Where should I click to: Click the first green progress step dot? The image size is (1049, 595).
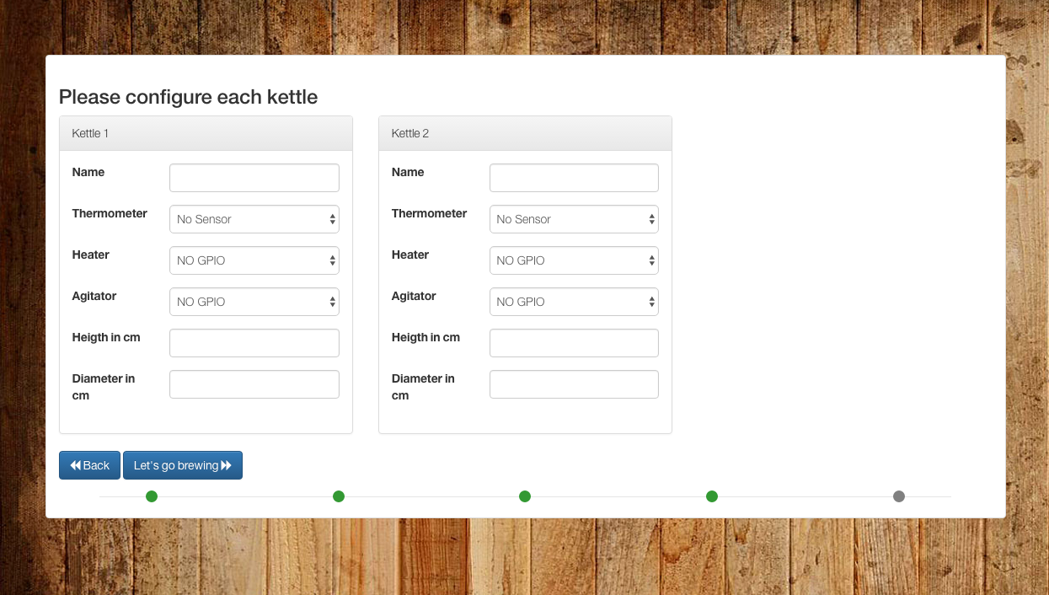coord(152,496)
